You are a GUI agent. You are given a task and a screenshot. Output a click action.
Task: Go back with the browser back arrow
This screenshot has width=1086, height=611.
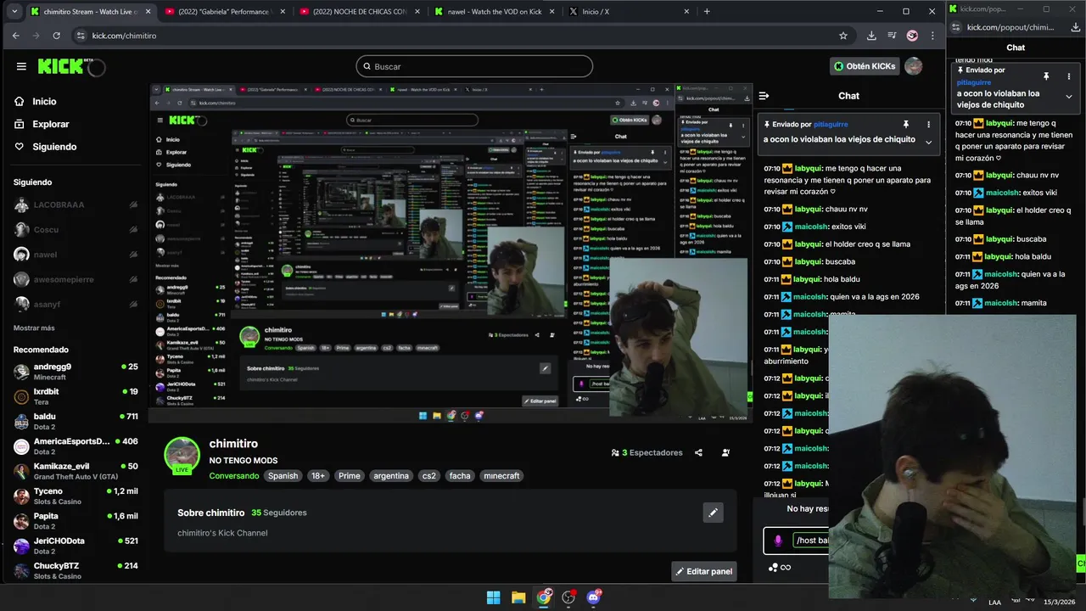click(15, 36)
